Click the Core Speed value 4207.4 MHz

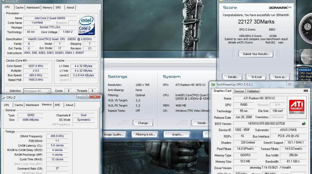click(x=36, y=66)
